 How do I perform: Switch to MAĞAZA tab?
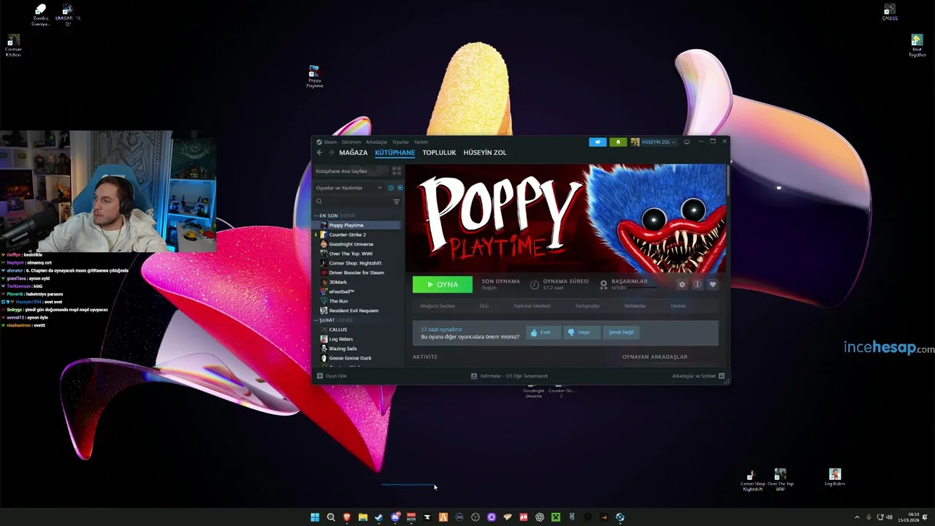353,153
